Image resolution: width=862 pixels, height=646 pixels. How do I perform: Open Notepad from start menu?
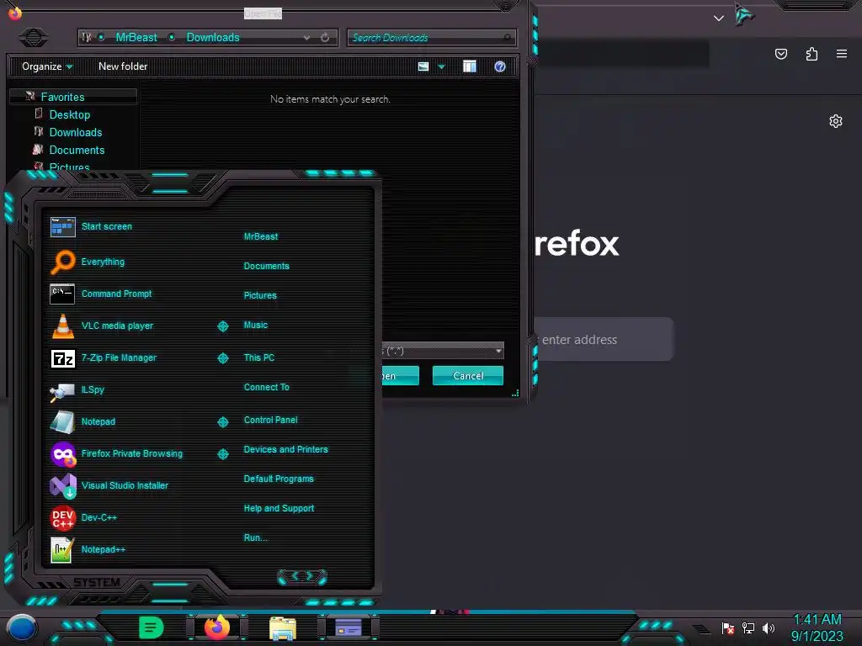(x=83, y=421)
